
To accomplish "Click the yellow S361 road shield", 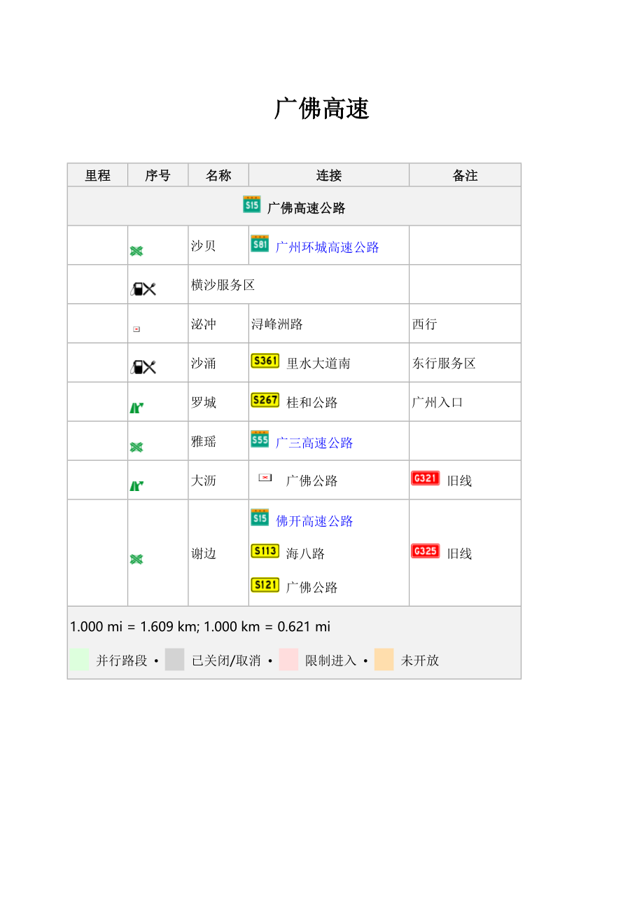I will pos(265,361).
